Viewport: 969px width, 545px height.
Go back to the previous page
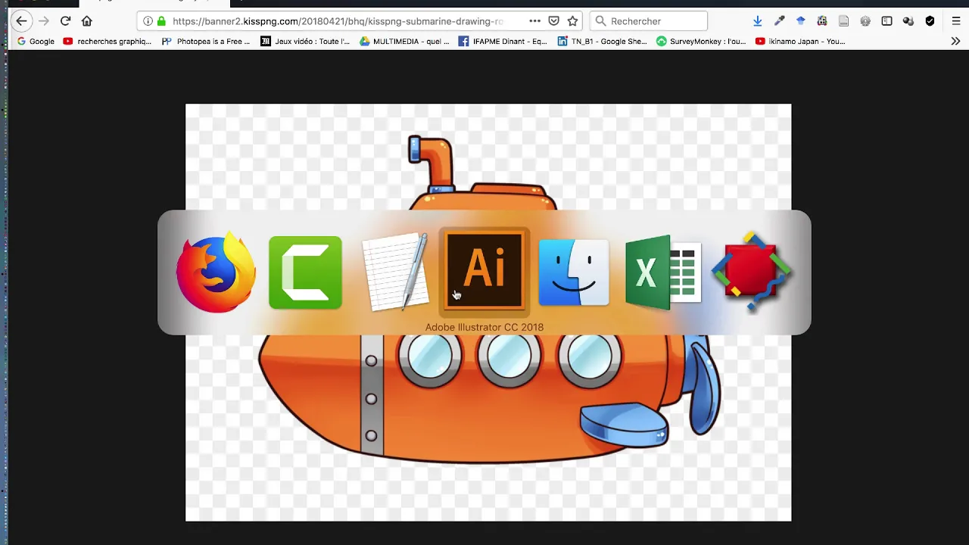[21, 21]
